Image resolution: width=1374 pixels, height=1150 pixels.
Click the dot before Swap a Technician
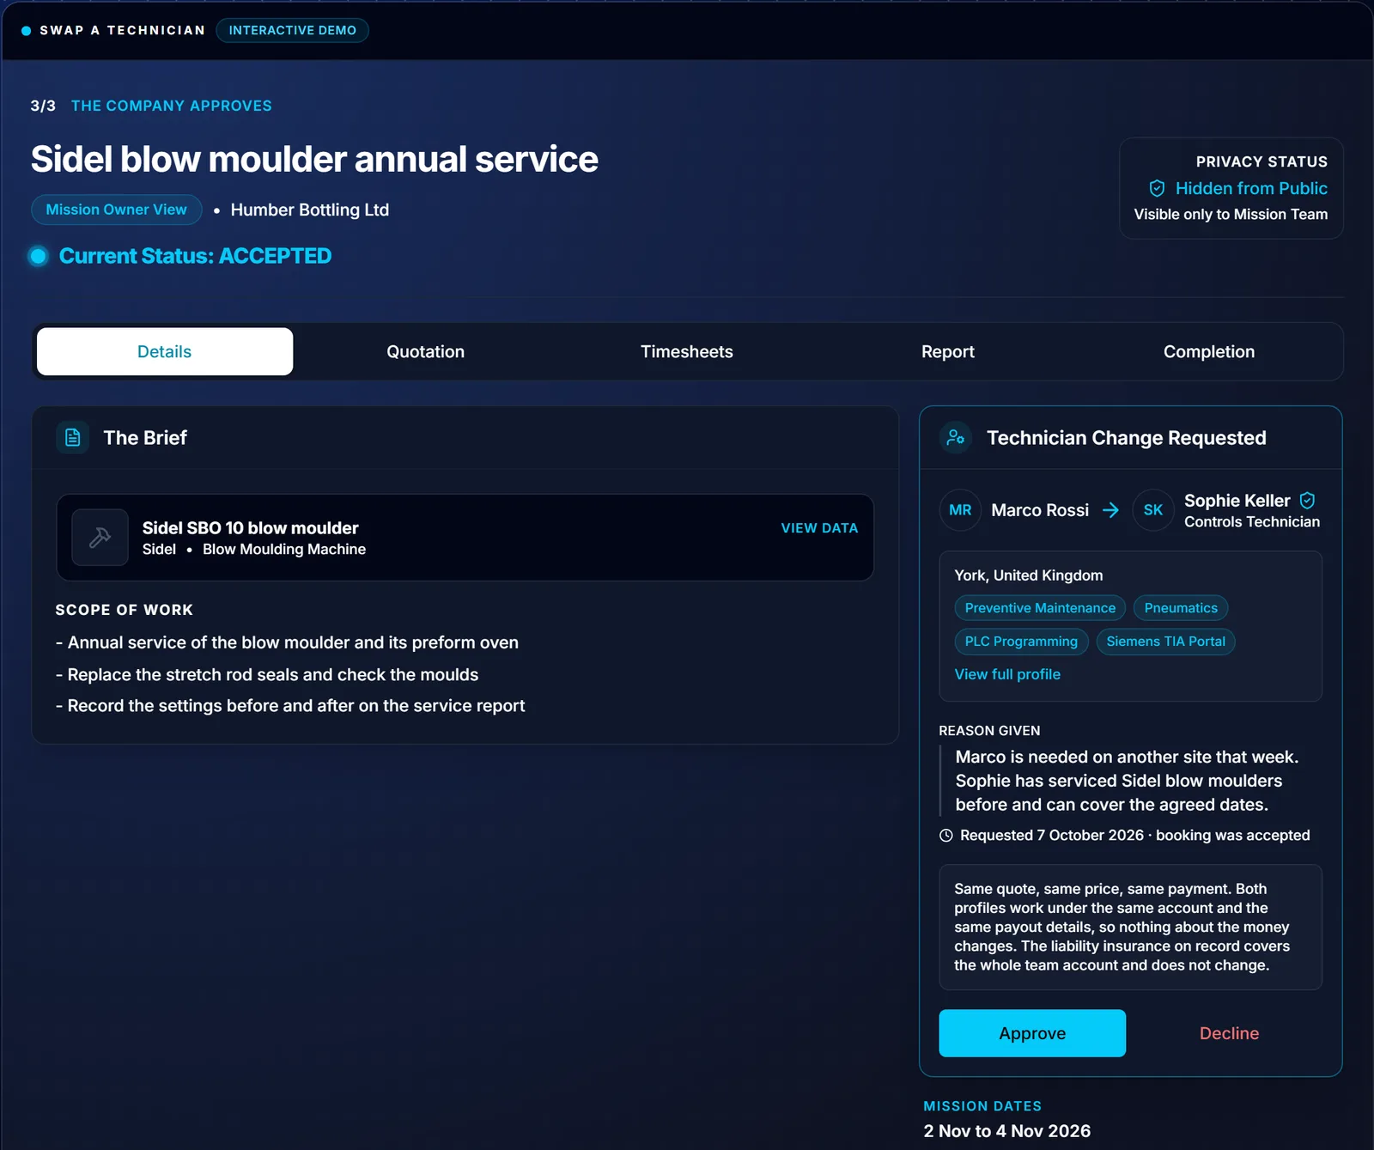27,30
